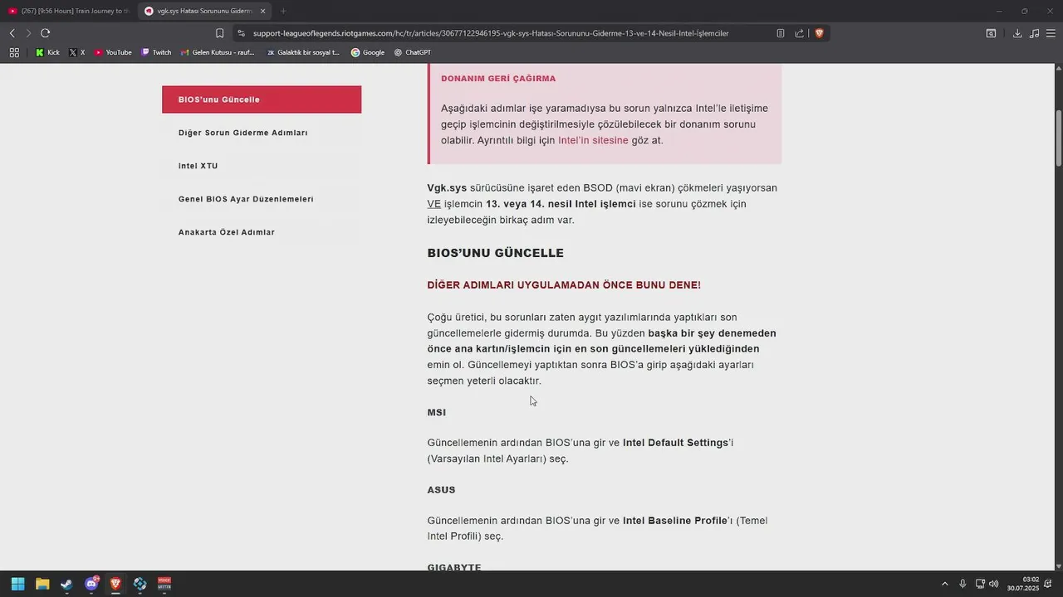Open Brave browser taskbar icon
The width and height of the screenshot is (1063, 597).
115,584
